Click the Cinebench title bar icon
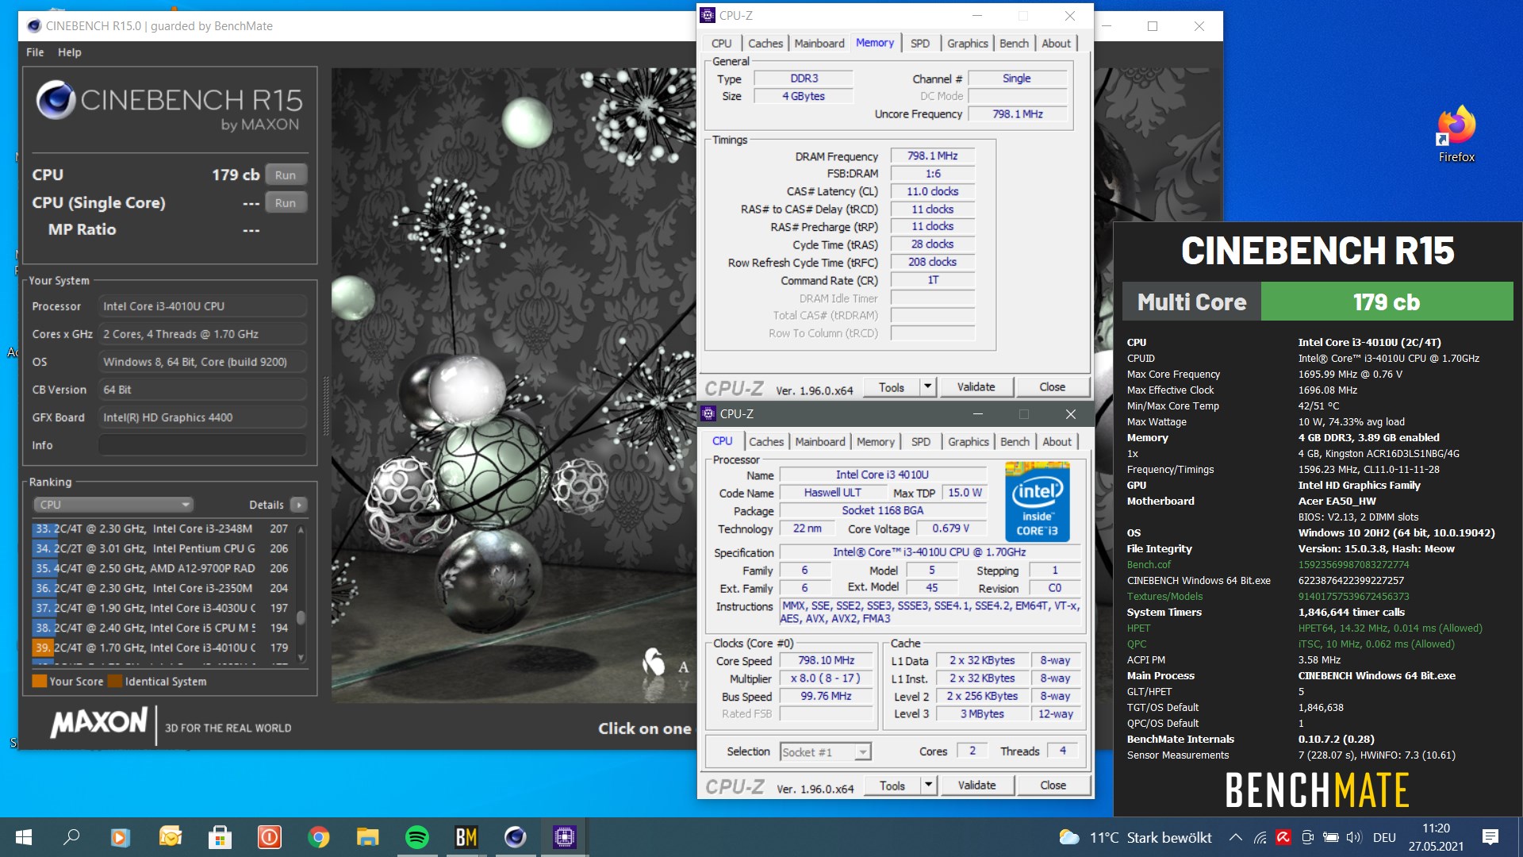 pyautogui.click(x=34, y=26)
